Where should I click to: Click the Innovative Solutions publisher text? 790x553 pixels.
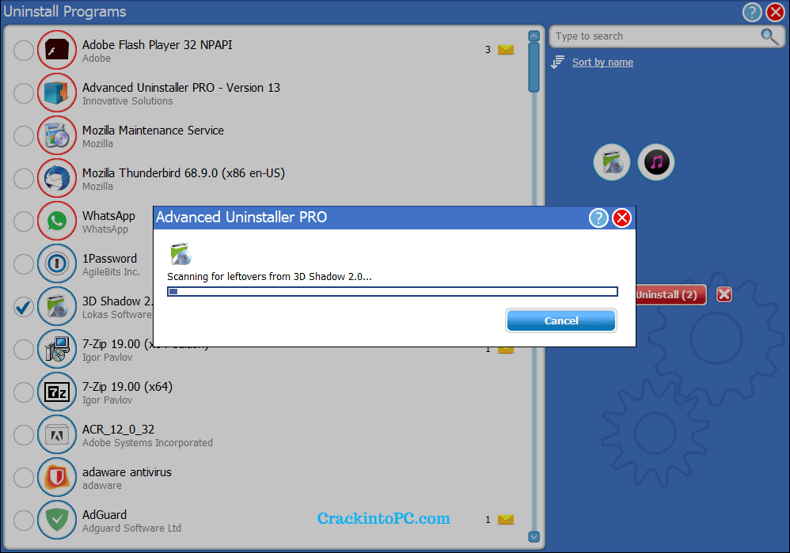pyautogui.click(x=127, y=100)
